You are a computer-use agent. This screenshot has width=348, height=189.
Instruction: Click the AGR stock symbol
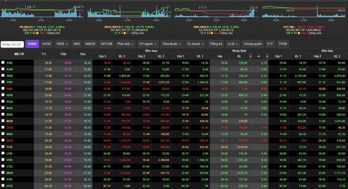pos(10,69)
